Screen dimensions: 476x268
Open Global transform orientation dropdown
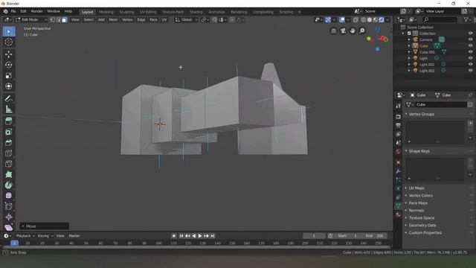[x=186, y=20]
